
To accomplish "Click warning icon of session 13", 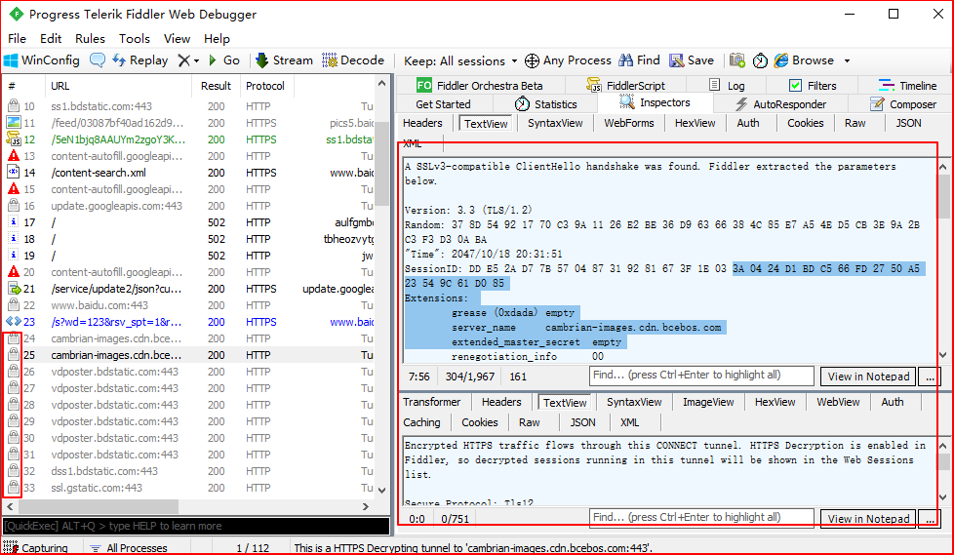I will (14, 156).
